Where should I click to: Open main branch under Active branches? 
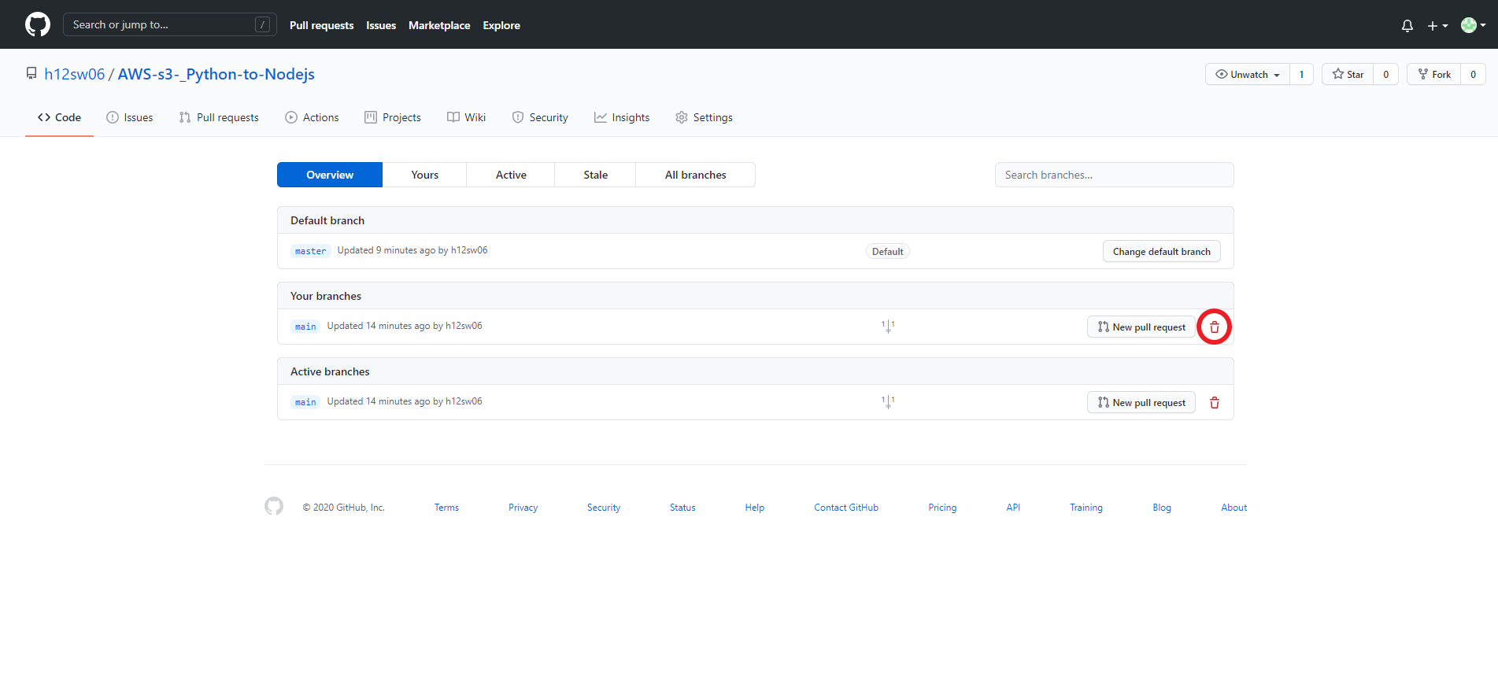[305, 402]
